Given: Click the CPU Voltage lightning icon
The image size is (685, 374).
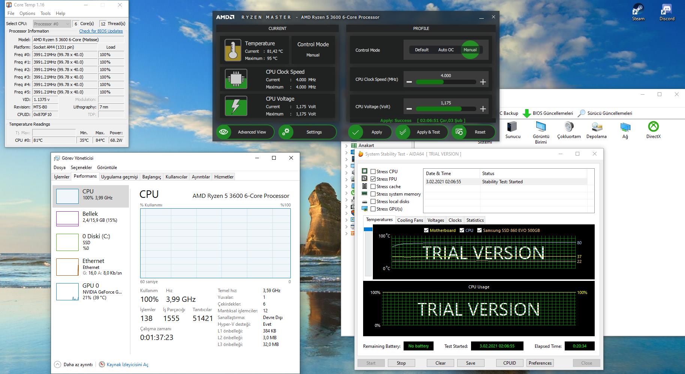Looking at the screenshot, I should point(236,106).
